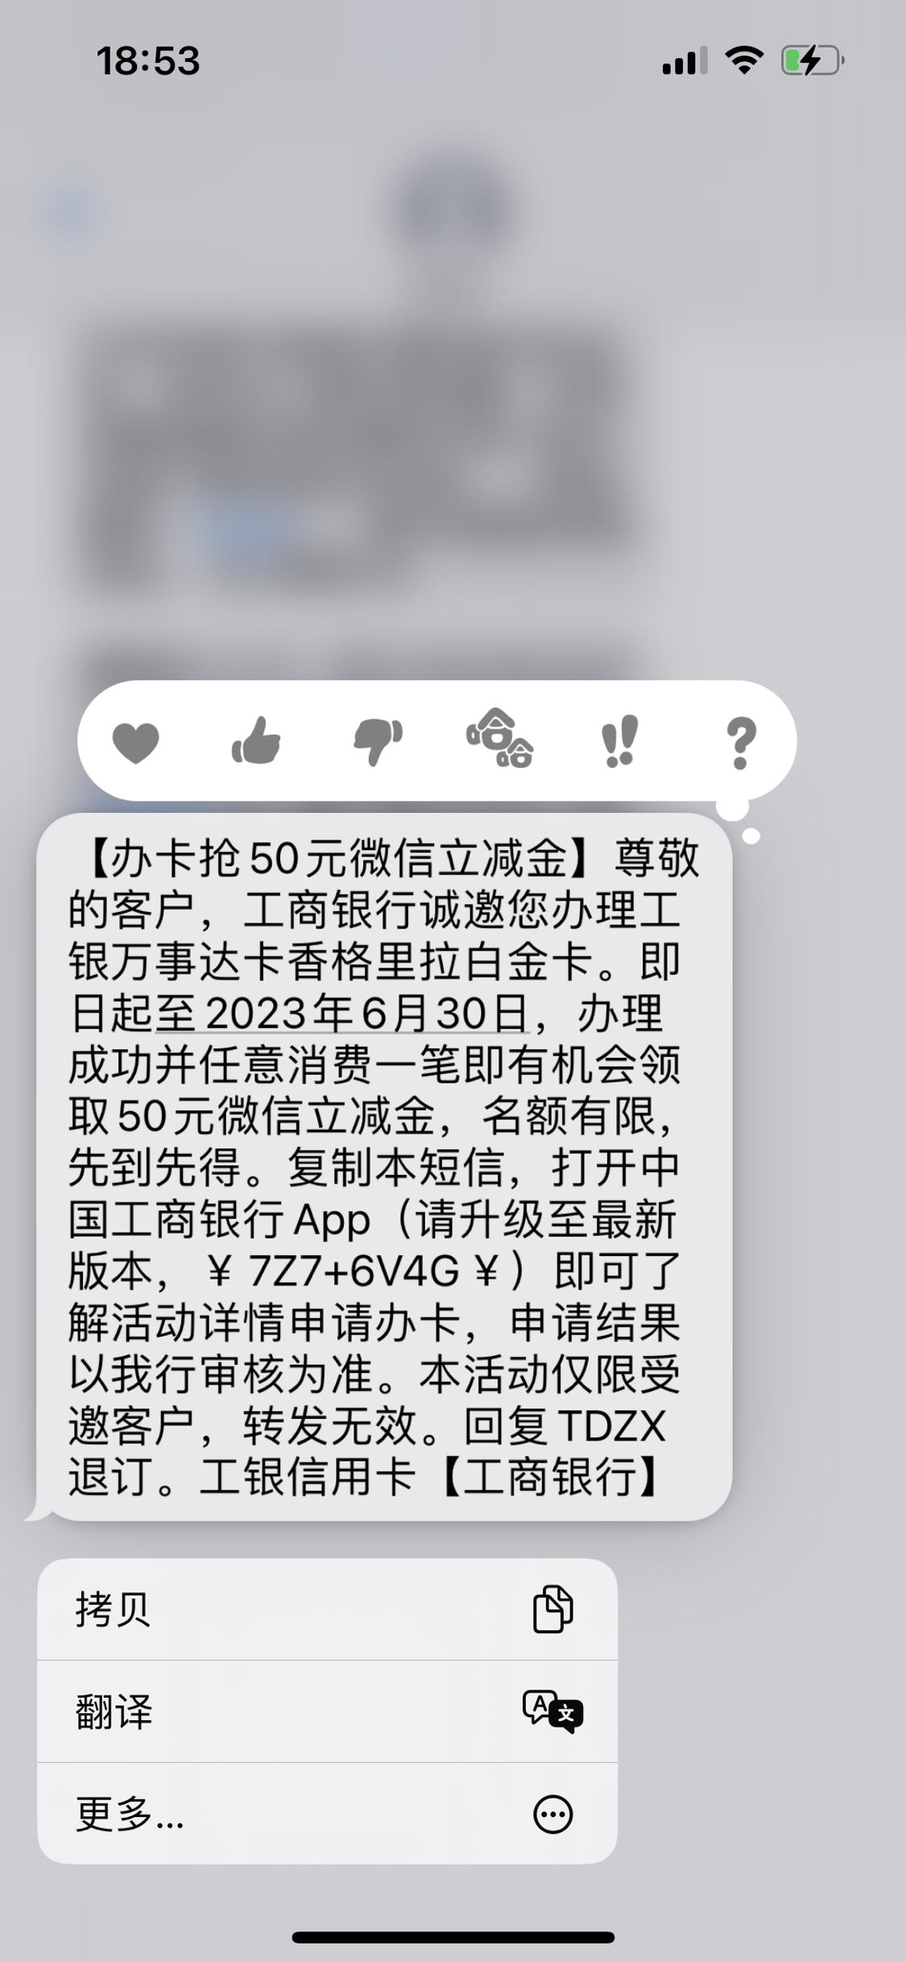
Task: Tap the thumbs up reaction
Action: pyautogui.click(x=256, y=740)
